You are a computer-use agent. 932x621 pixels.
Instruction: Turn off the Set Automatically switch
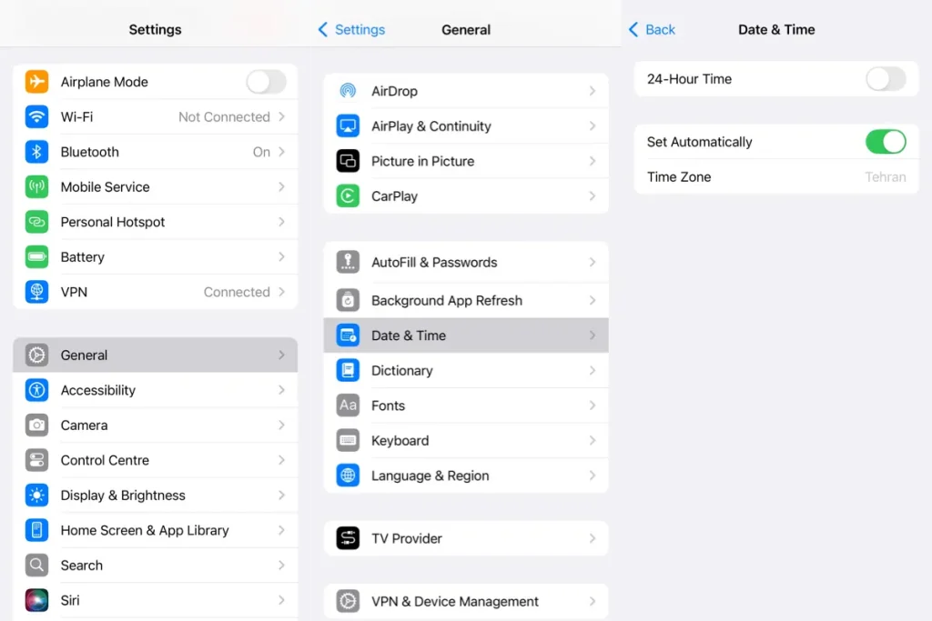pos(886,141)
